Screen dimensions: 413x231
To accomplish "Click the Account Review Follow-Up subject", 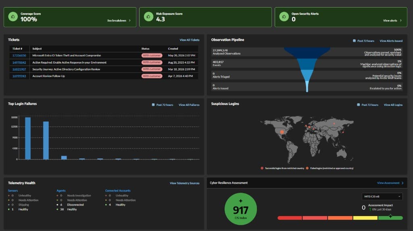I will point(48,76).
